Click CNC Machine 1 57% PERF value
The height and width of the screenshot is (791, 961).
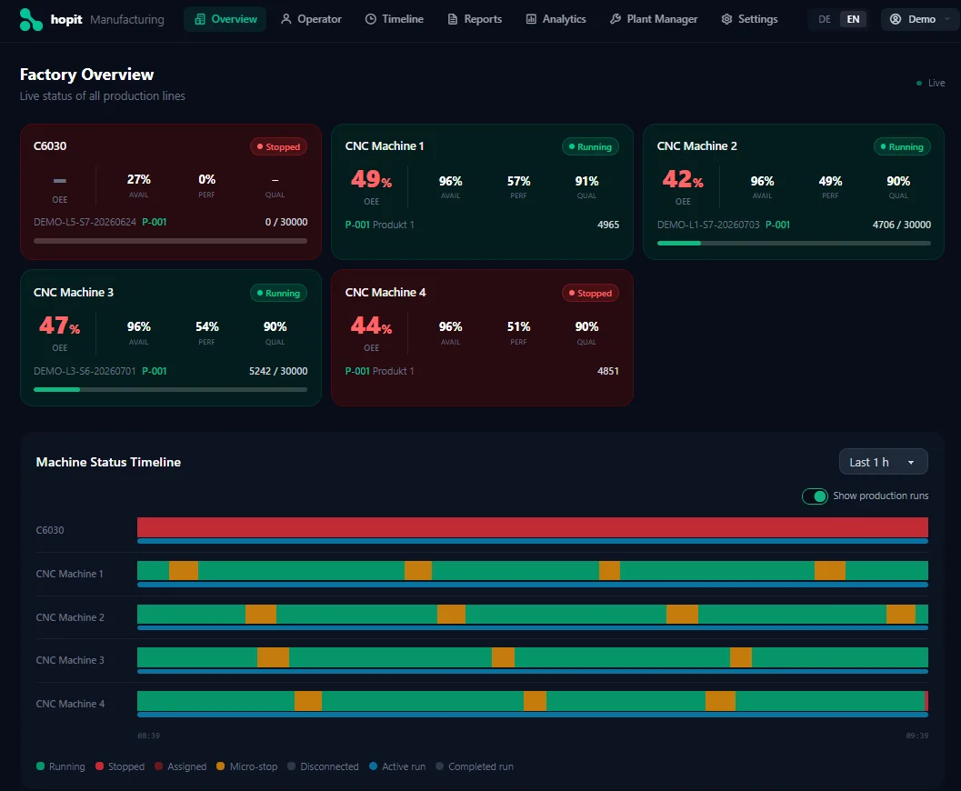[x=518, y=181]
